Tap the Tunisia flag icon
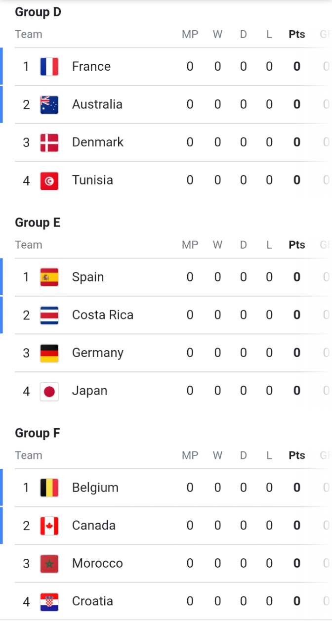 click(x=49, y=180)
